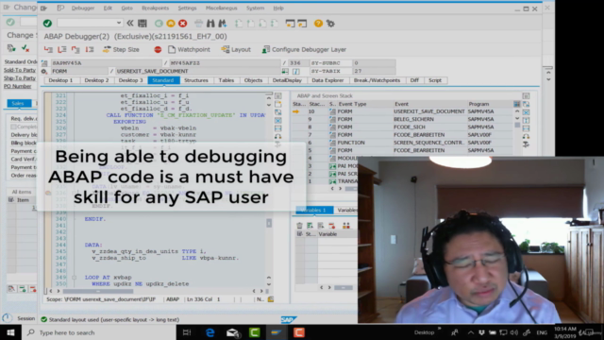Screen dimensions: 604x340
Task: Click the Configure Debugger Layer button
Action: tap(304, 49)
